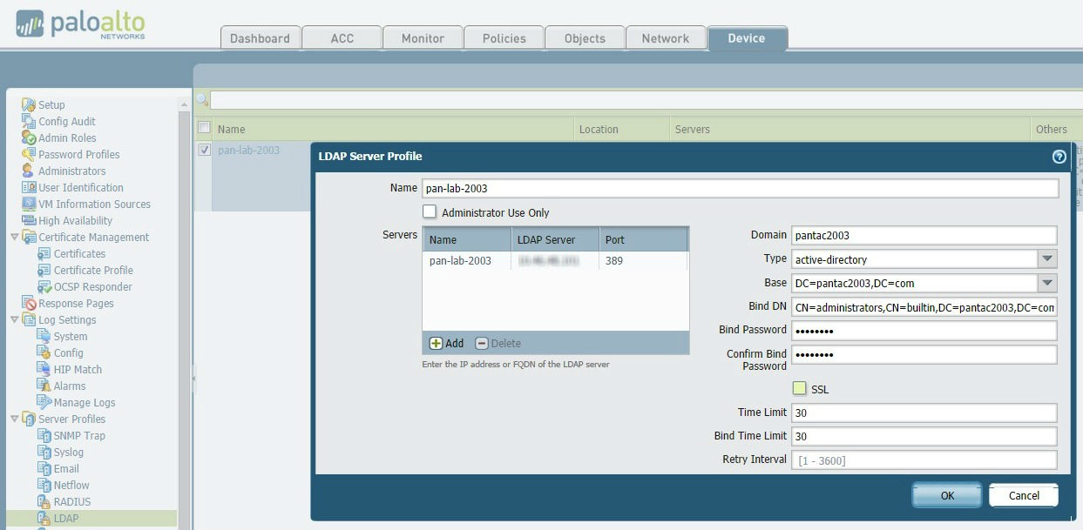The width and height of the screenshot is (1083, 530).
Task: Open the Monitor tab
Action: point(423,38)
